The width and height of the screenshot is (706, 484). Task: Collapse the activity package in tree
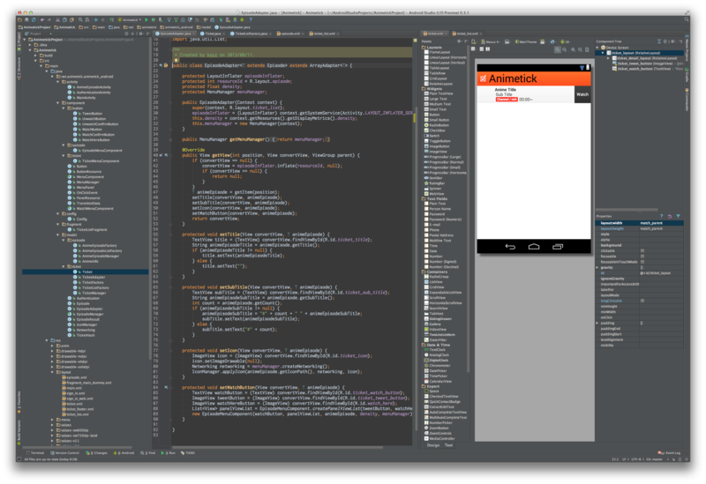click(x=58, y=82)
